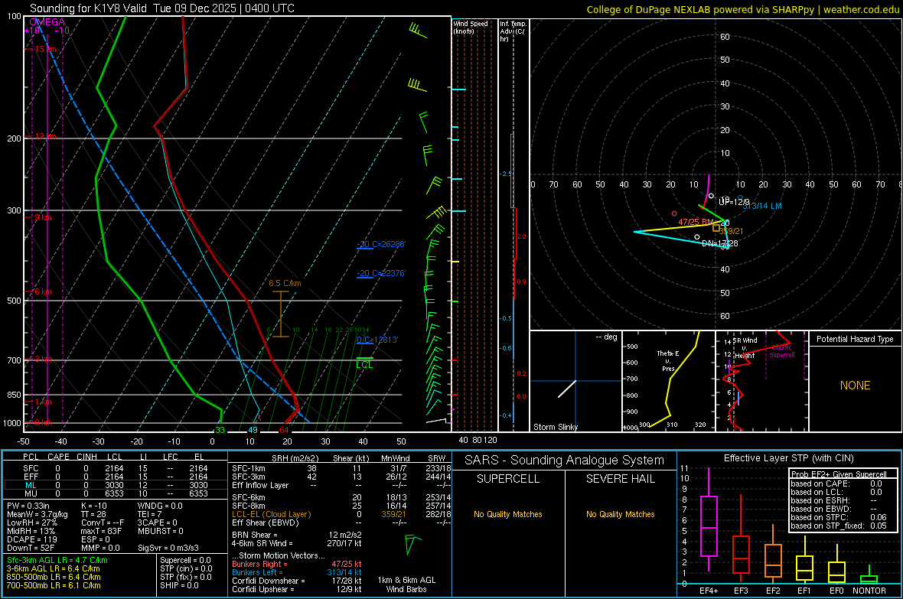Click the SHIP = 0.0 value

(x=179, y=585)
